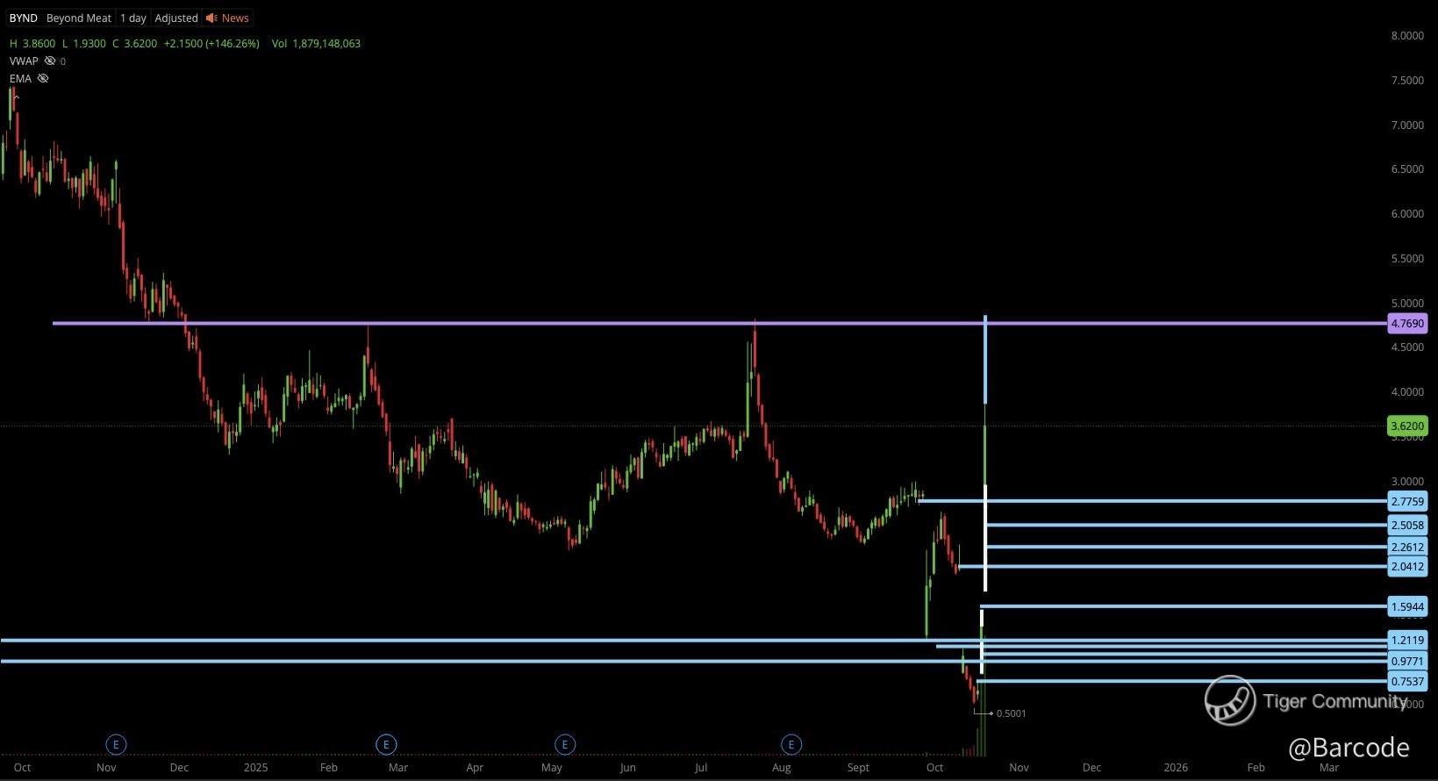Click the H 3.8600 high value
The height and width of the screenshot is (781, 1438).
[x=32, y=43]
